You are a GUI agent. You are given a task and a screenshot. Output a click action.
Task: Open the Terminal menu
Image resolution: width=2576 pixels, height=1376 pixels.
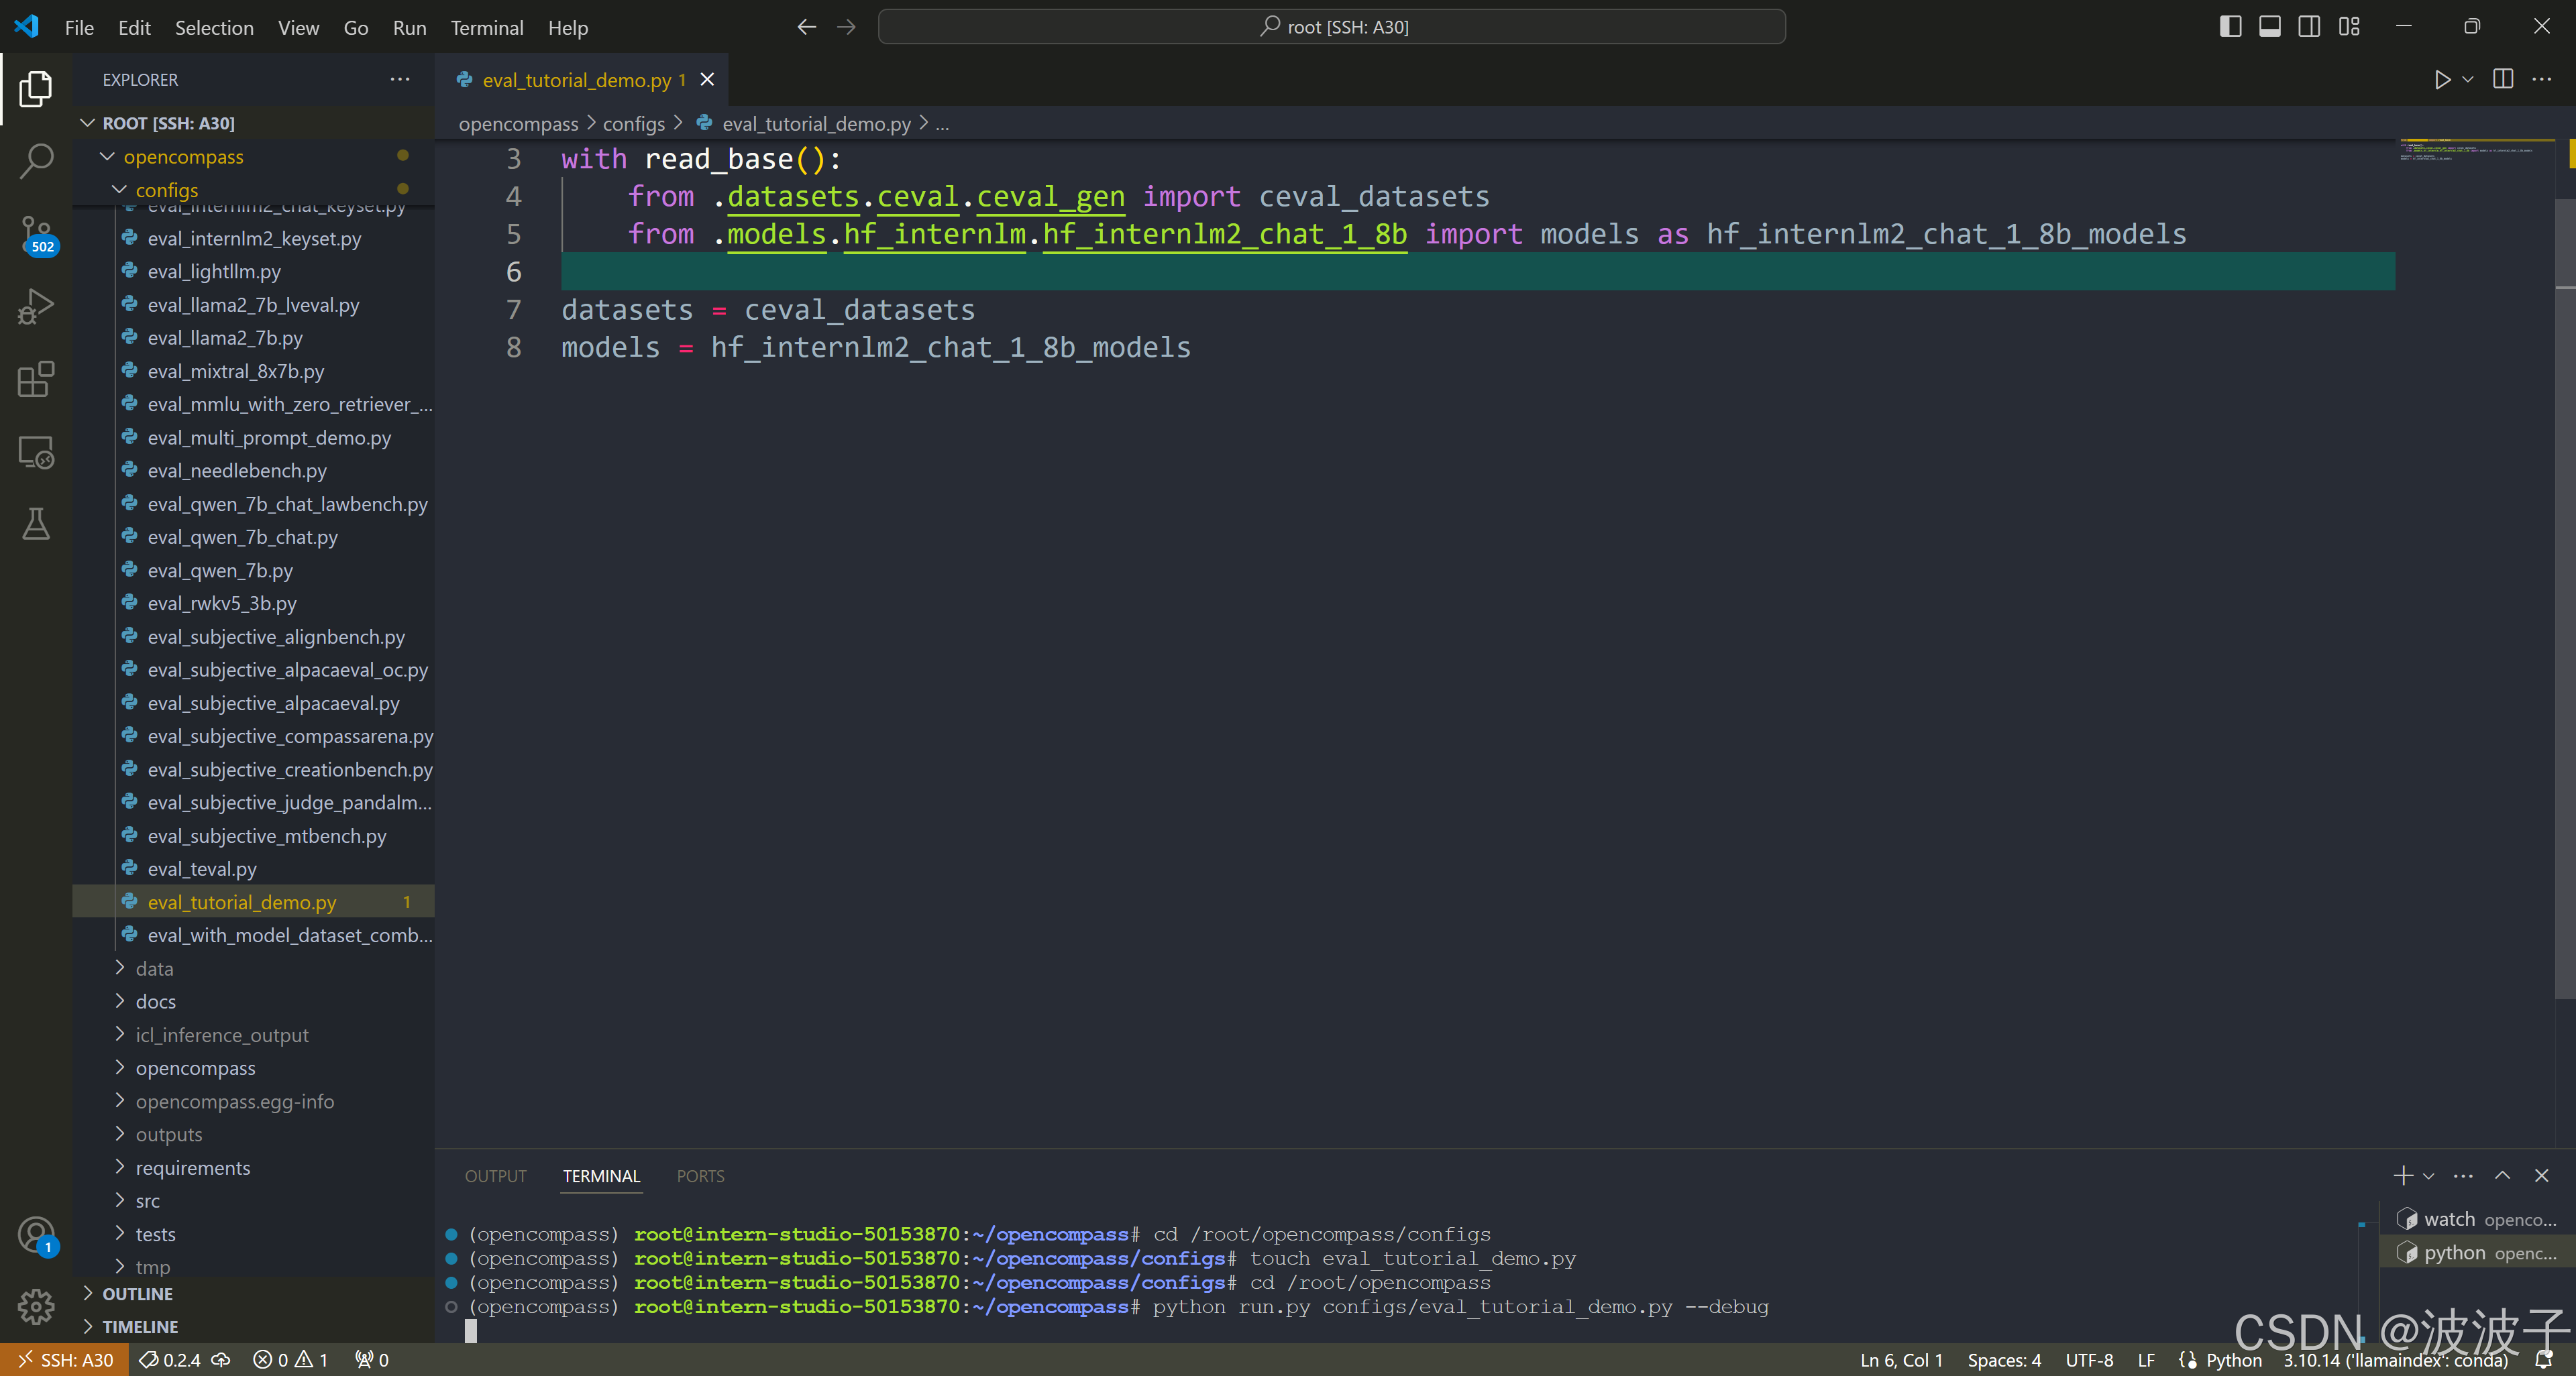click(x=486, y=28)
